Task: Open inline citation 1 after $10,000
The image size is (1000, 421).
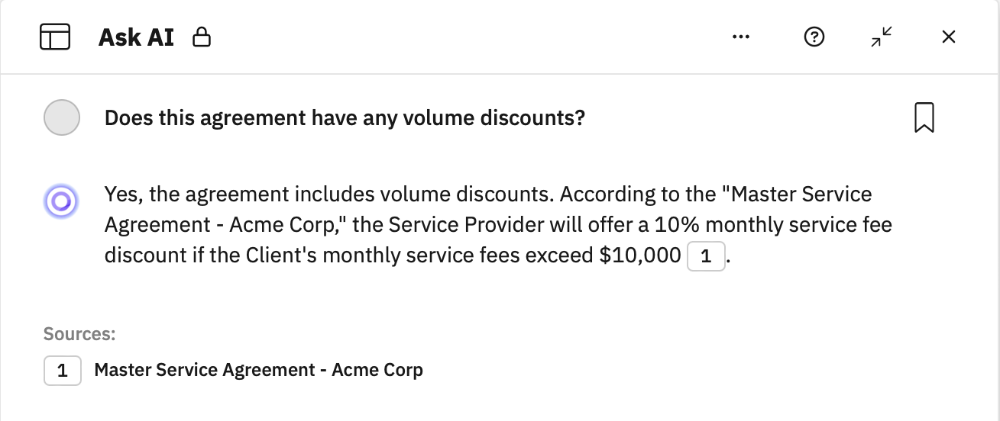Action: 706,256
